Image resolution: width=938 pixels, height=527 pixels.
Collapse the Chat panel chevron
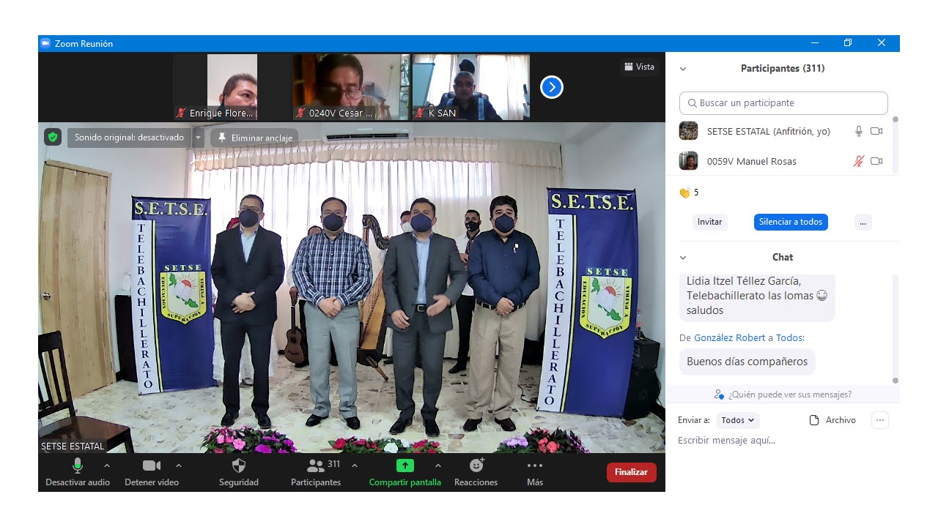click(683, 258)
